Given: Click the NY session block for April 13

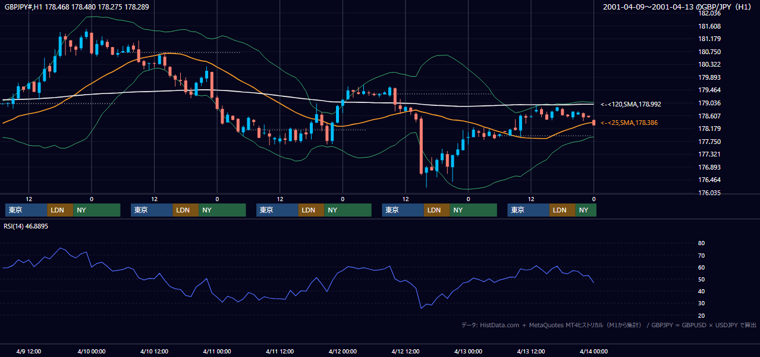Looking at the screenshot, I should [586, 210].
